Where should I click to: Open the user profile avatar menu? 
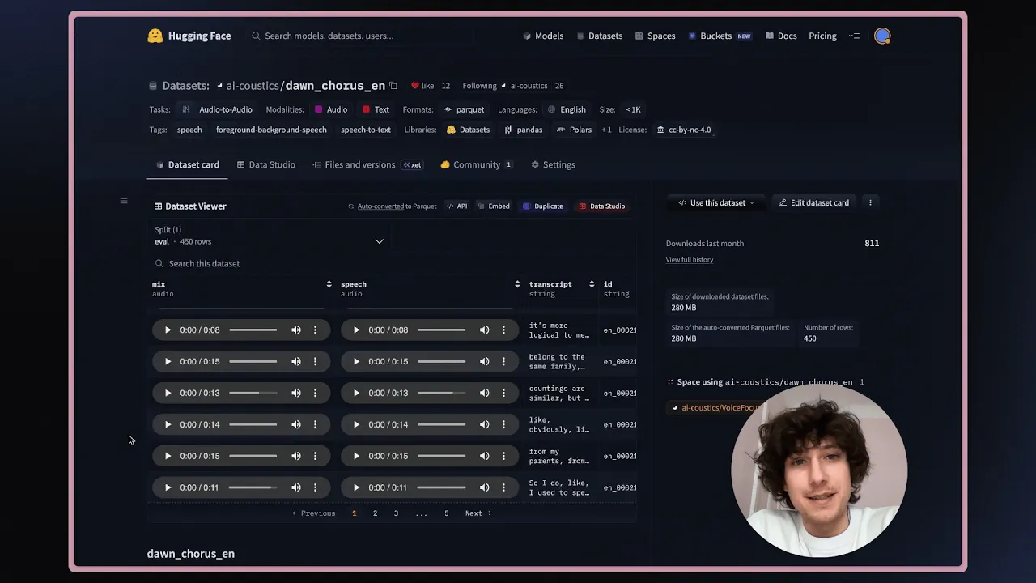[x=882, y=36]
